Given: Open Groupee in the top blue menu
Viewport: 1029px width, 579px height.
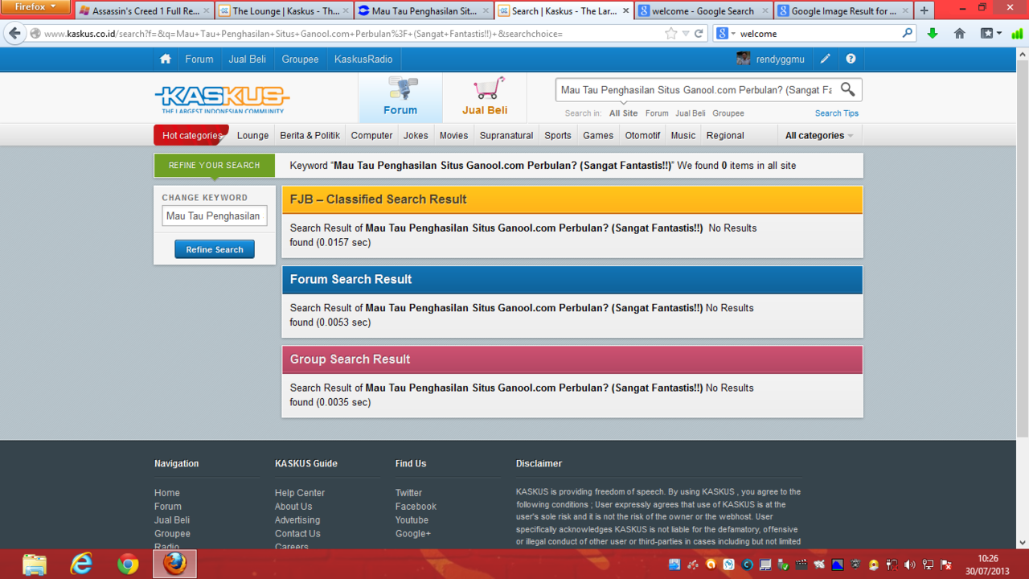Looking at the screenshot, I should (300, 59).
